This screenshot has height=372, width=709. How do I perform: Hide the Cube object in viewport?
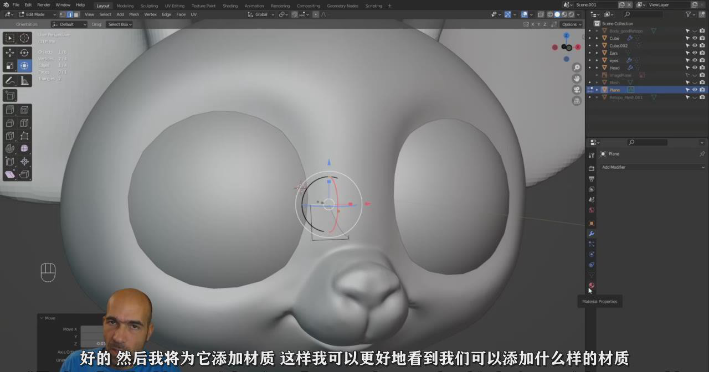pyautogui.click(x=695, y=38)
